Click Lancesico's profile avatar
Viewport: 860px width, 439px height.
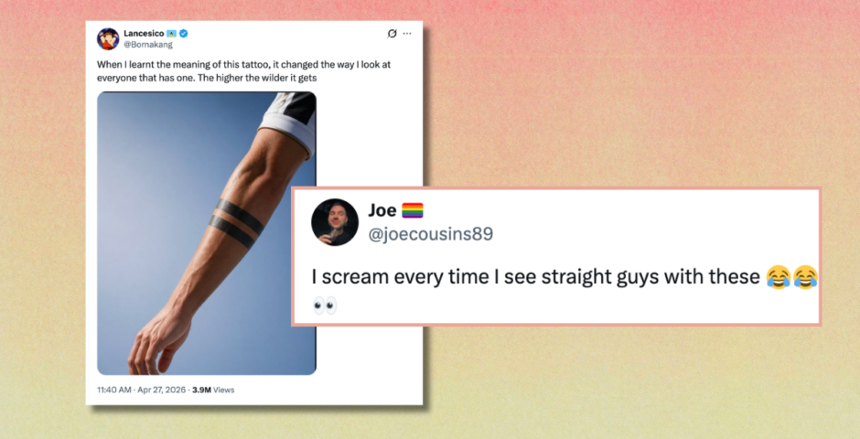coord(108,39)
